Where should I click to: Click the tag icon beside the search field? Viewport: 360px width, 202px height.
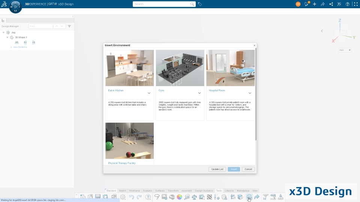200,4
